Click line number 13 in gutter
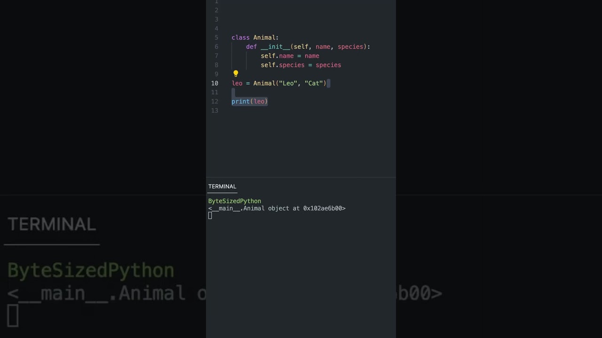Screen dimensions: 602x338 tap(214, 110)
